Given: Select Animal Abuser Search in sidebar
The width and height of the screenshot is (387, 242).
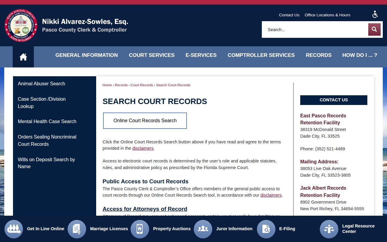Looking at the screenshot, I should point(41,84).
